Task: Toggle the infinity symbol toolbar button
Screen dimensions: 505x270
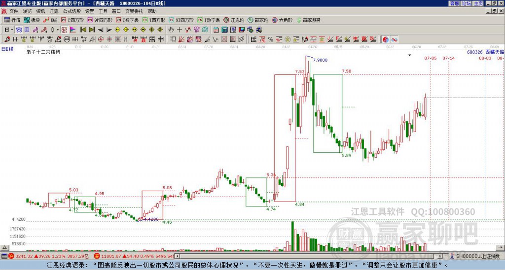Action: pyautogui.click(x=394, y=39)
